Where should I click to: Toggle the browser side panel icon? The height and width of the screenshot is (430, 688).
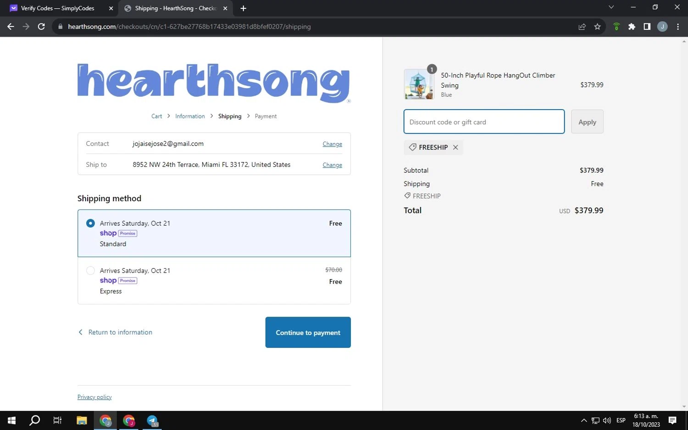(647, 27)
